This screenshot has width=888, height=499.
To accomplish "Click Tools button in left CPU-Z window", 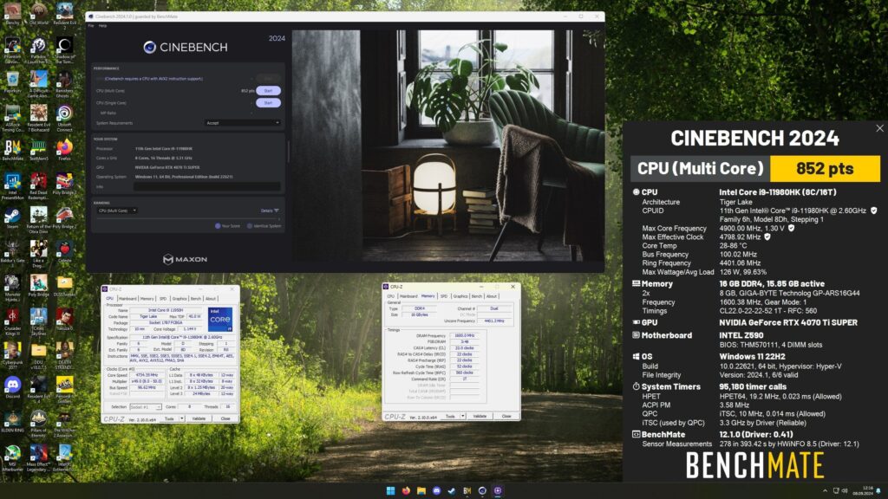I will [169, 418].
